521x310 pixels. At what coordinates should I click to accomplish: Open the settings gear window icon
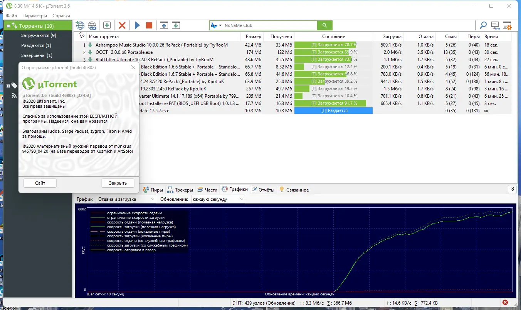(x=507, y=25)
